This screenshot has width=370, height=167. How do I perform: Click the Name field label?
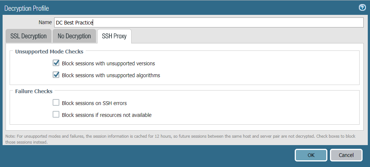tap(45, 23)
